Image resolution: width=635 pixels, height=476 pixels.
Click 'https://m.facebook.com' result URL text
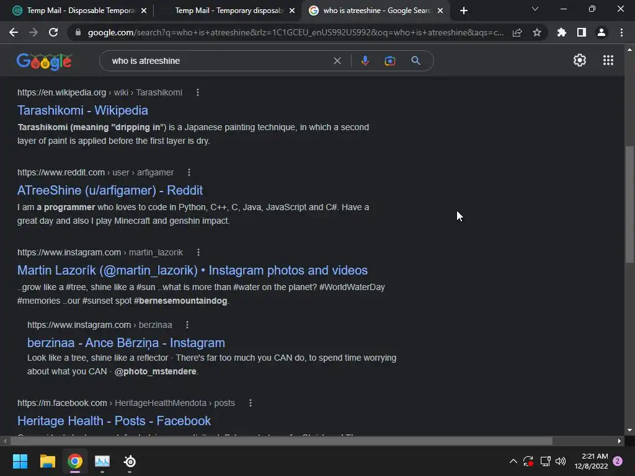(62, 403)
